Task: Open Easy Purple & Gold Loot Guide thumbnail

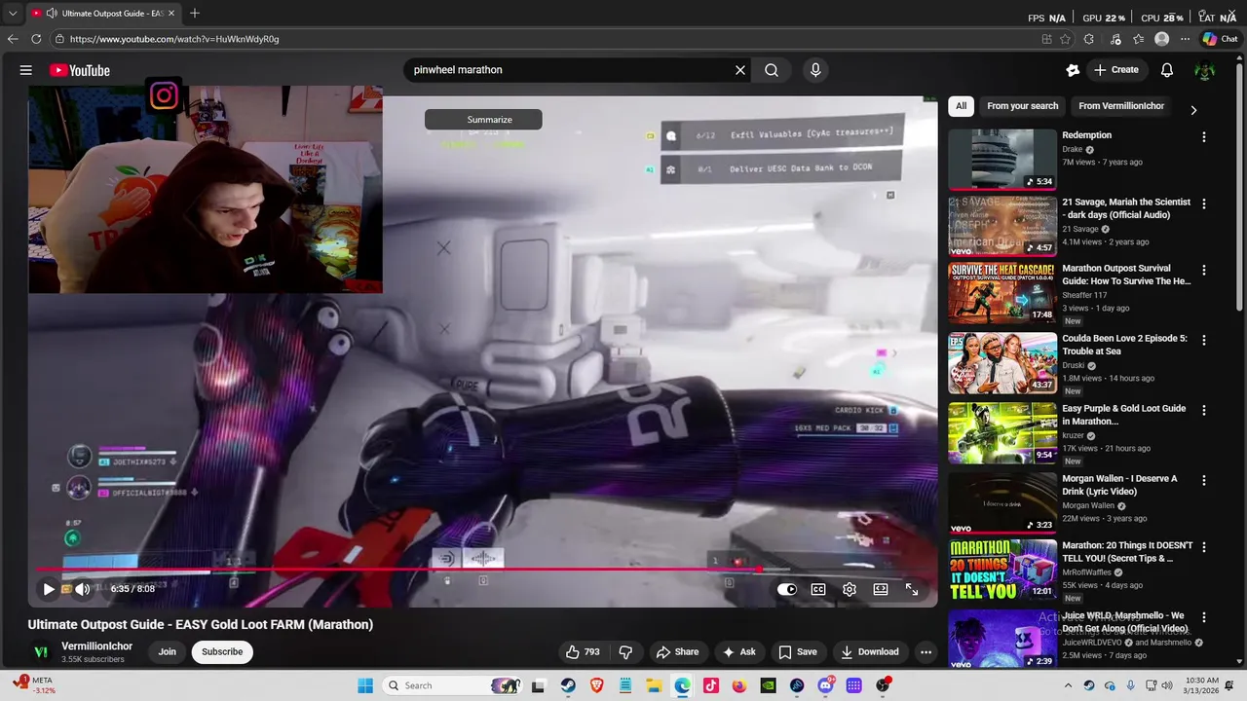Action: (1002, 433)
